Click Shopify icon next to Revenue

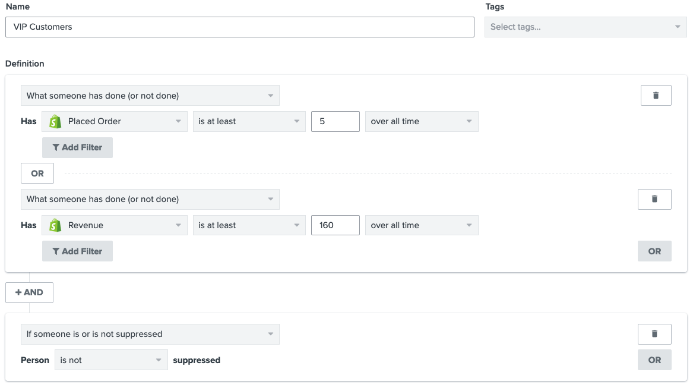[55, 225]
